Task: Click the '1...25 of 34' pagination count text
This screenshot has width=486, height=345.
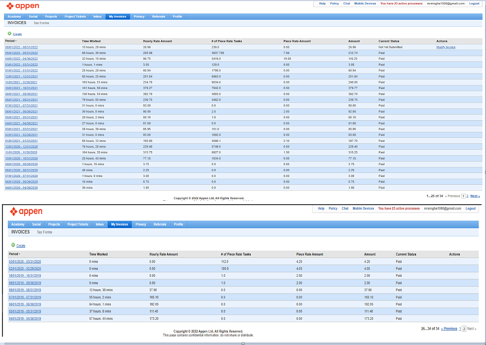Action: 435,196
